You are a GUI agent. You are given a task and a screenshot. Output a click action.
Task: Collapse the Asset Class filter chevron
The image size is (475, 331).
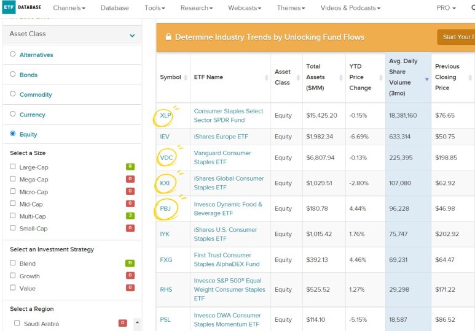tap(132, 36)
